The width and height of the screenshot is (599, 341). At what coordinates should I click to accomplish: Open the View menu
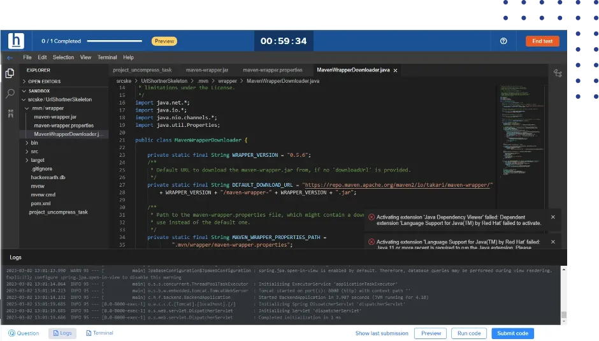(85, 57)
